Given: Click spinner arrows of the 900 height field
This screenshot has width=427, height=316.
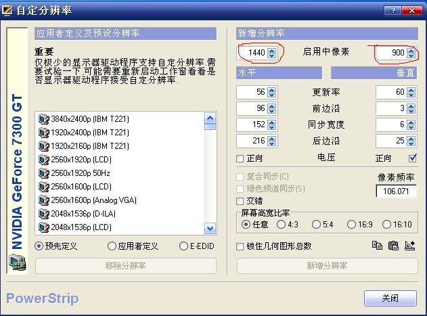Looking at the screenshot, I should click(411, 53).
